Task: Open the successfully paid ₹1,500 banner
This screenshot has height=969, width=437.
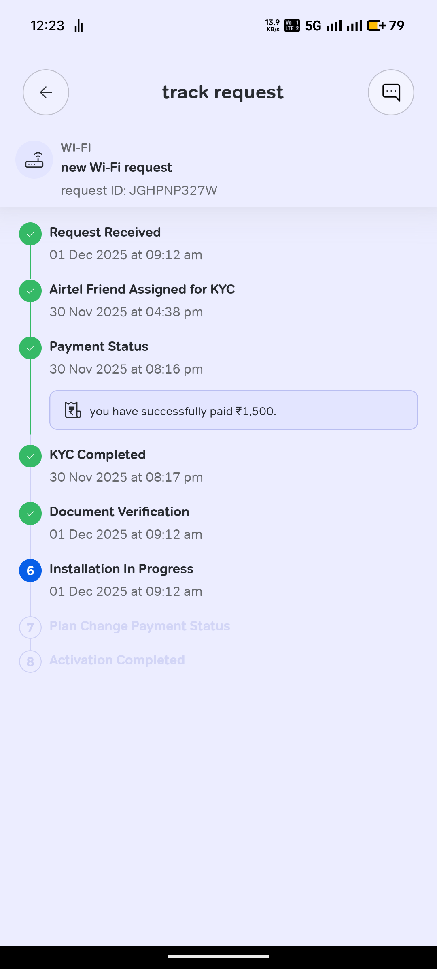Action: [233, 410]
